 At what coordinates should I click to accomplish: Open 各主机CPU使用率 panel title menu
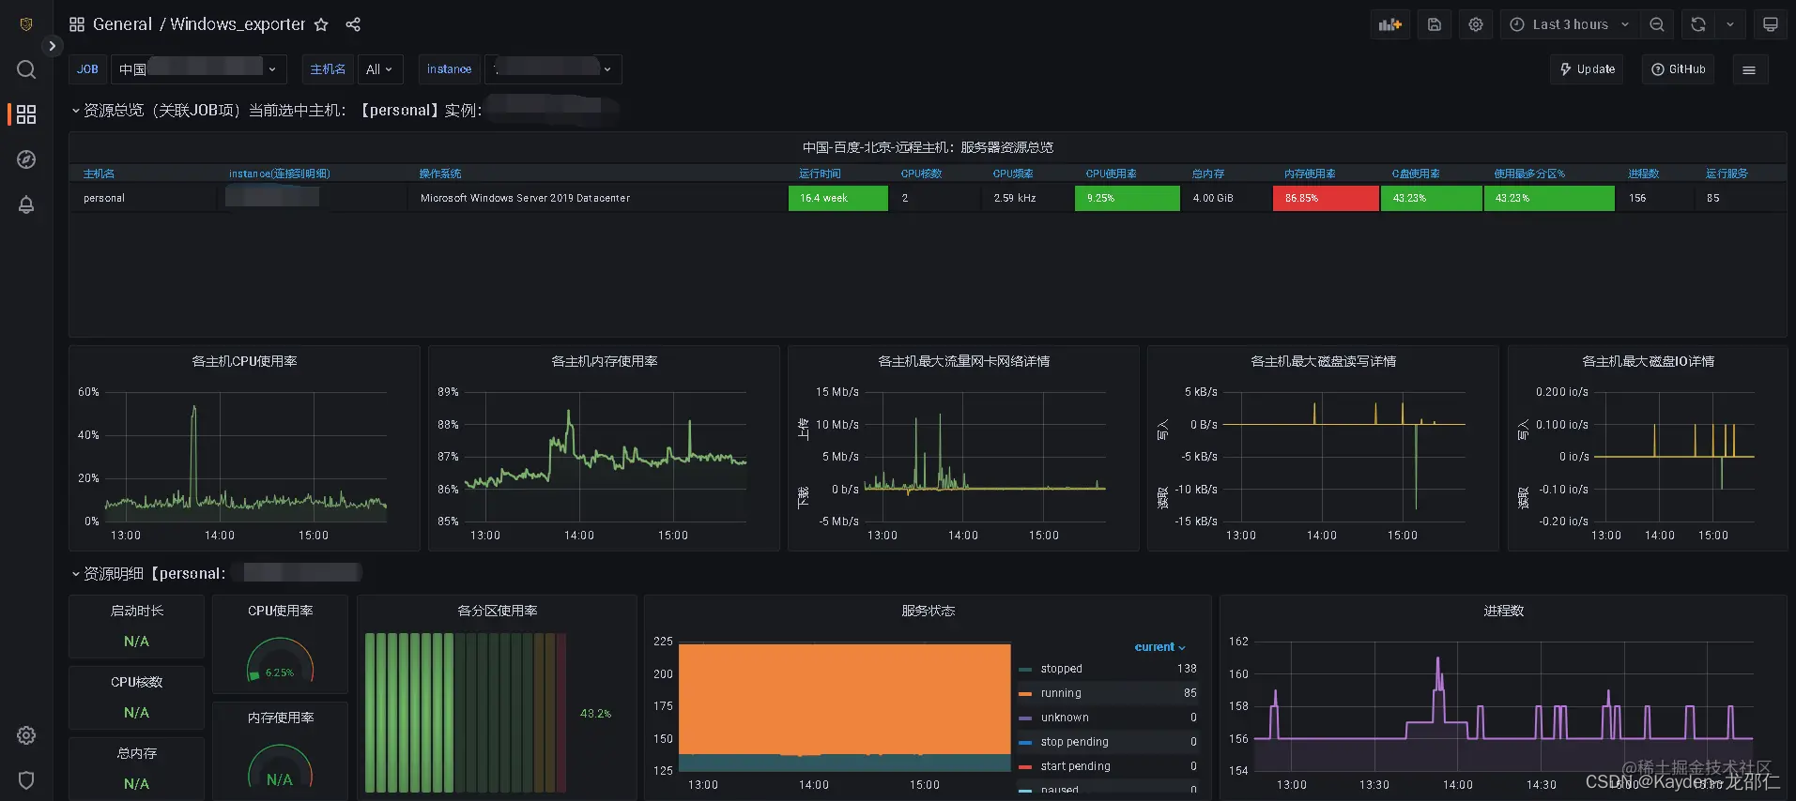click(244, 361)
